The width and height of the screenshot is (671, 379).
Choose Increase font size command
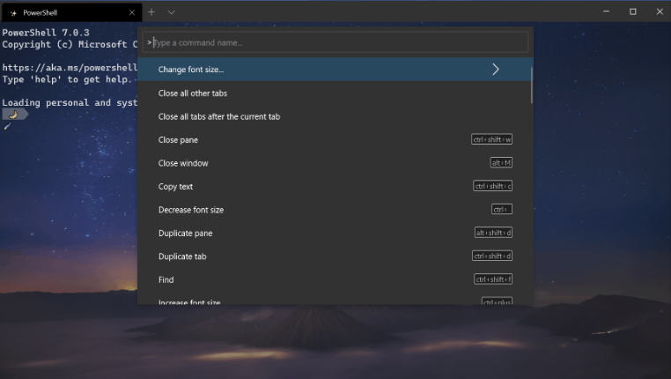pyautogui.click(x=189, y=302)
